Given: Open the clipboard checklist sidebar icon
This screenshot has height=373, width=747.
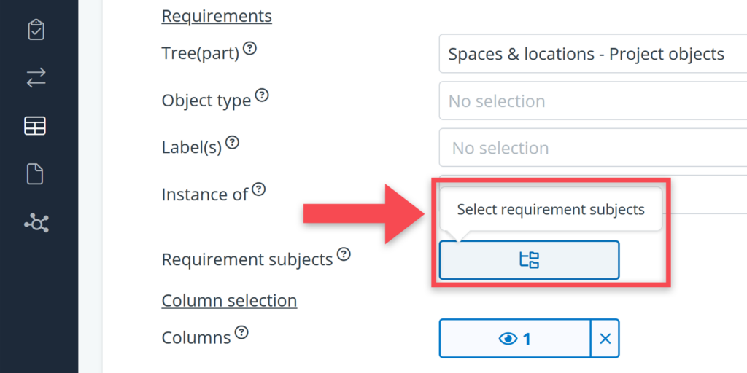Looking at the screenshot, I should tap(36, 30).
